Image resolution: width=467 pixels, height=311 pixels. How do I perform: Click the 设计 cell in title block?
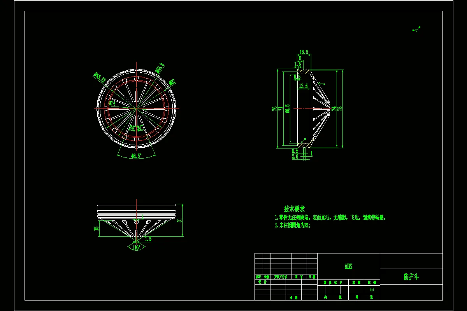point(262,283)
